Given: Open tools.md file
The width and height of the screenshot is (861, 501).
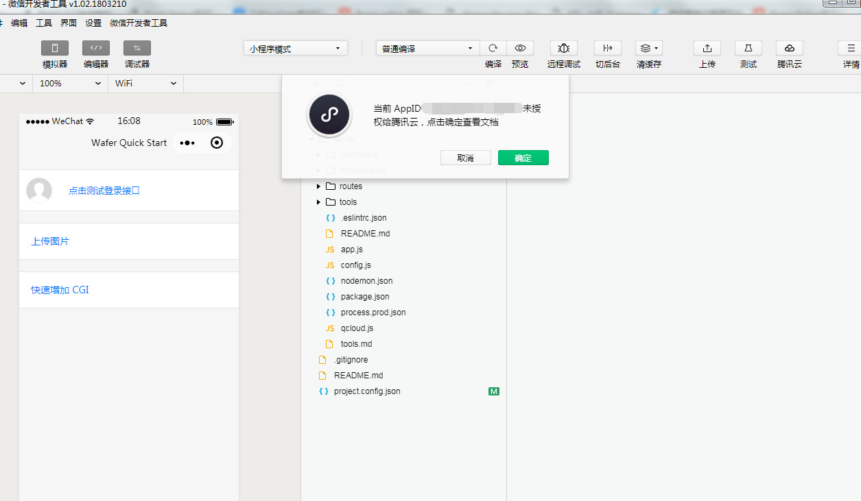Looking at the screenshot, I should point(356,344).
